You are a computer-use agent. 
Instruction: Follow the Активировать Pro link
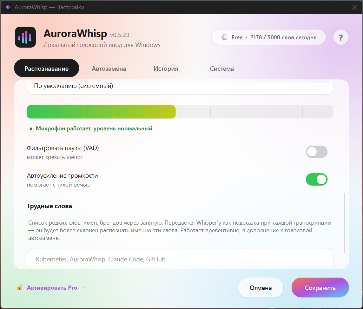(x=56, y=288)
